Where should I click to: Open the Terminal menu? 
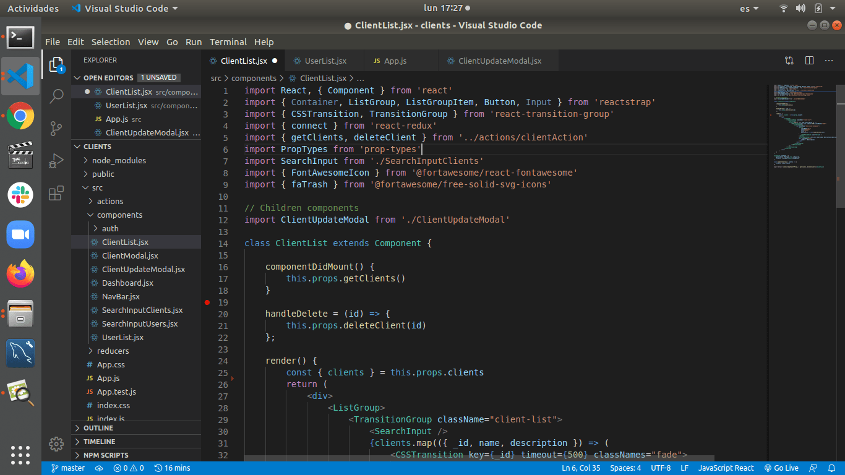coord(228,42)
